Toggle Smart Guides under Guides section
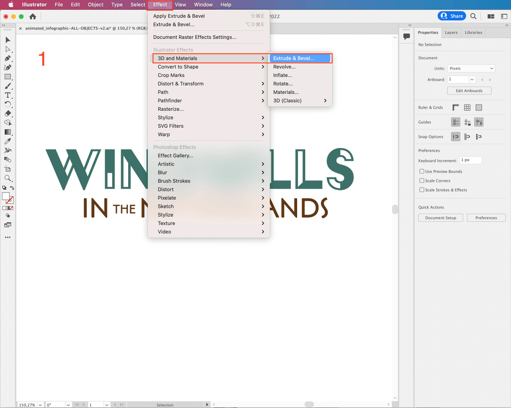The height and width of the screenshot is (408, 511). [x=479, y=122]
